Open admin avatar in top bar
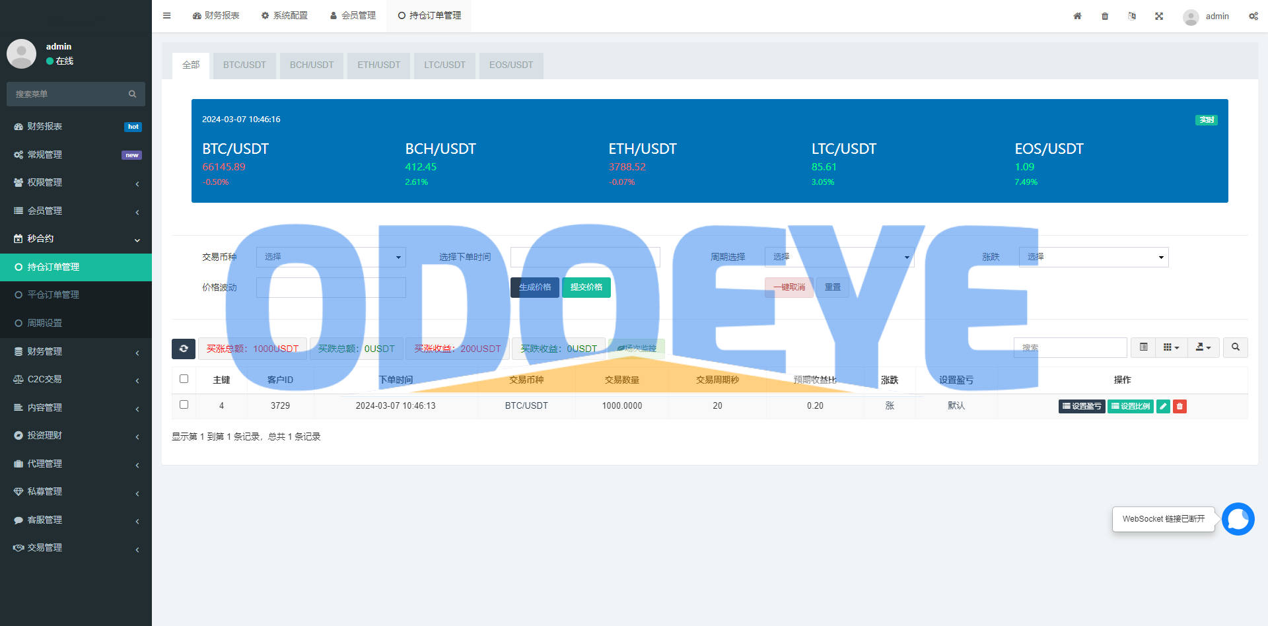 tap(1191, 17)
